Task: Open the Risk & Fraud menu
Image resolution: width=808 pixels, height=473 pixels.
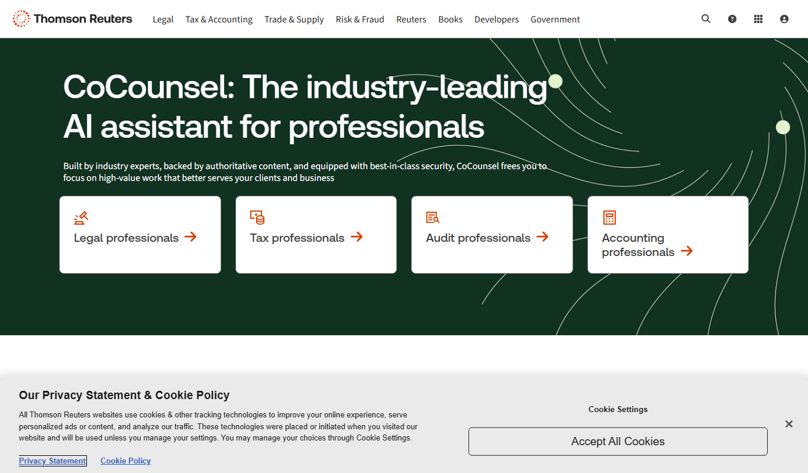Action: [360, 20]
